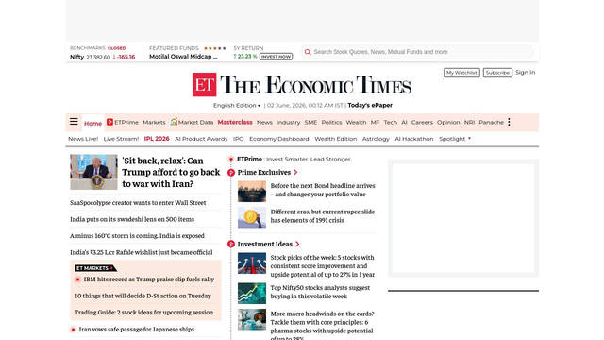Image resolution: width=604 pixels, height=340 pixels.
Task: Open 'SaaSpocolypse creator wants to enter Wall Street'
Action: click(138, 203)
